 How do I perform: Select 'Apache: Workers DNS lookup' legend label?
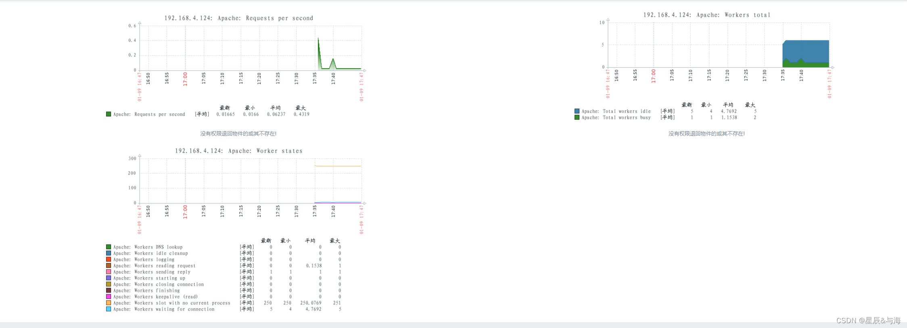(x=148, y=247)
